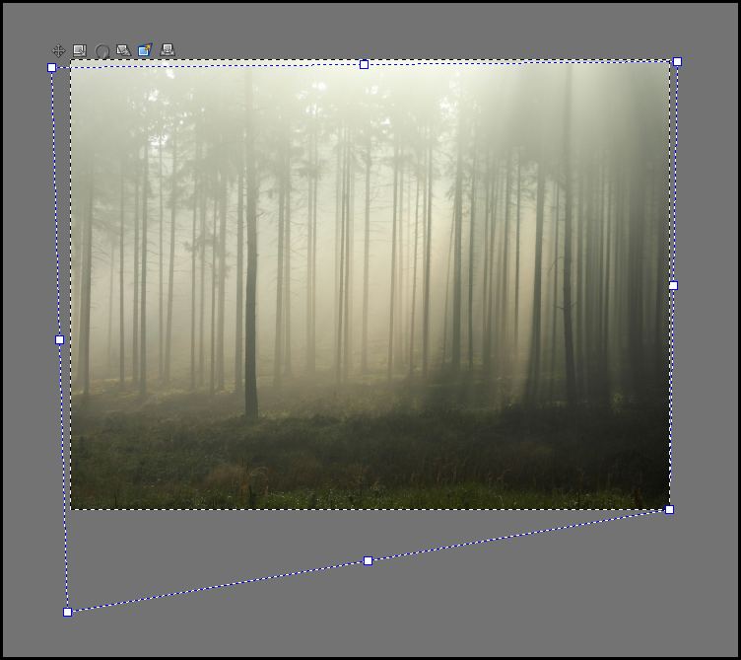Click the top-right corner transform handle
Image resolution: width=741 pixels, height=660 pixels.
(677, 61)
